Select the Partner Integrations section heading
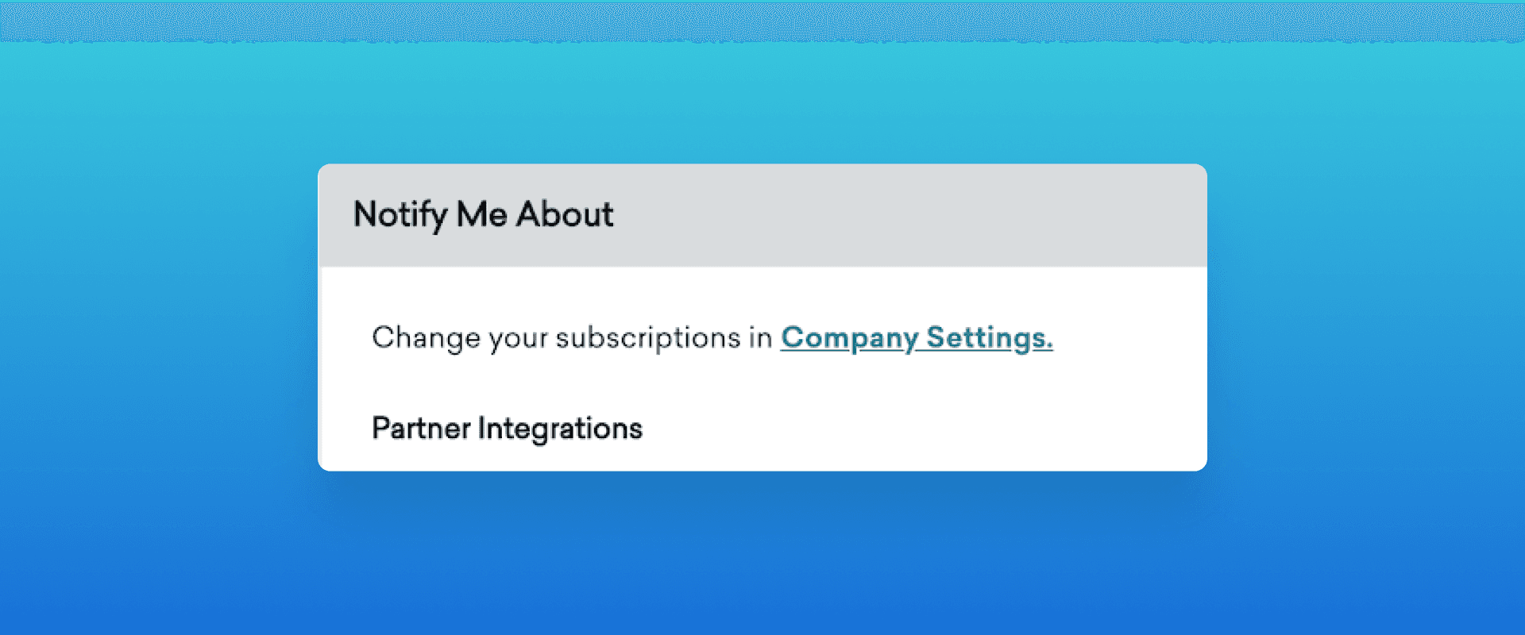The height and width of the screenshot is (635, 1525). [507, 429]
